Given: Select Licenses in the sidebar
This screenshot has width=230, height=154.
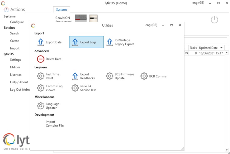Looking at the screenshot, I should pos(16,75).
